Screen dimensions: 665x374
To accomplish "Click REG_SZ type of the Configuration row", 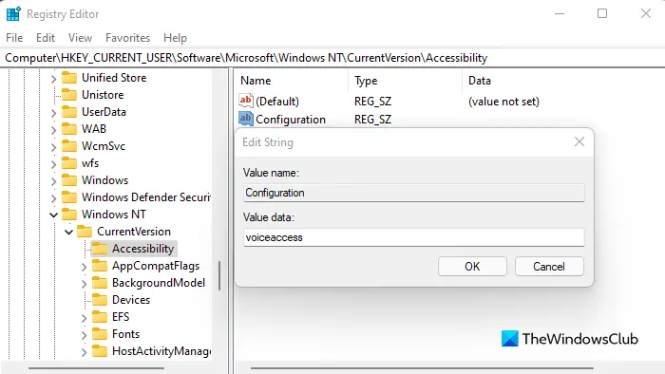I will tap(372, 120).
